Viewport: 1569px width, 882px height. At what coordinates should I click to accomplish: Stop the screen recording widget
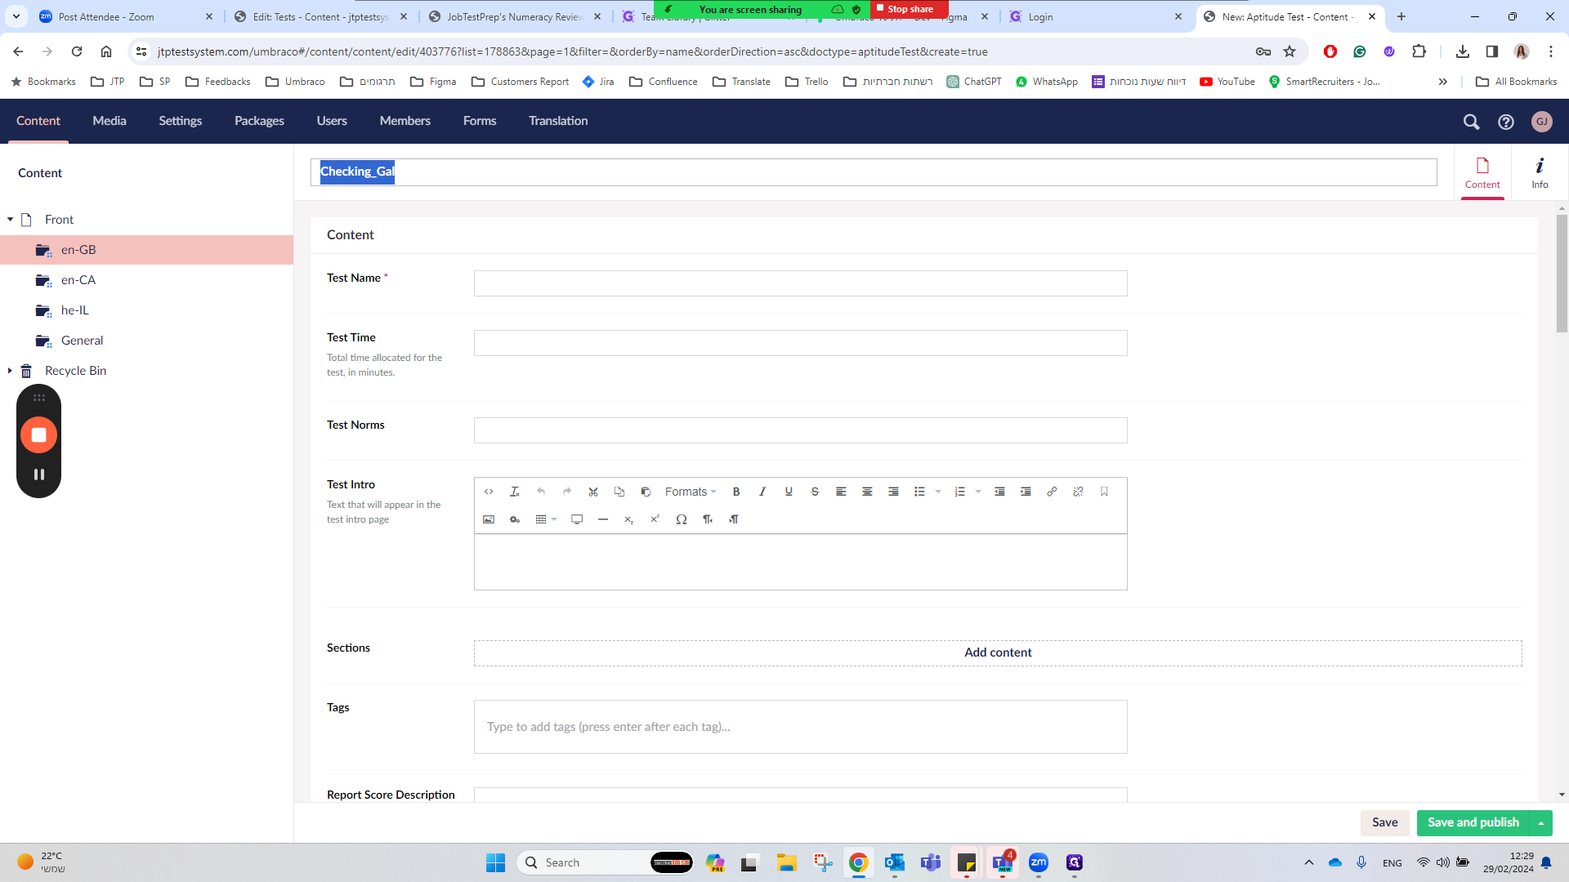pyautogui.click(x=38, y=434)
